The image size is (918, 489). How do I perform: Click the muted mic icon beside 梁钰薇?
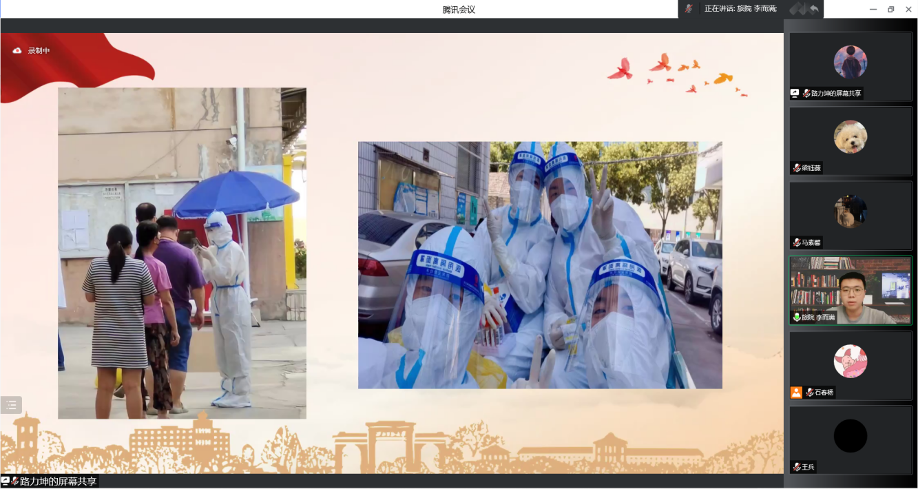pyautogui.click(x=797, y=168)
